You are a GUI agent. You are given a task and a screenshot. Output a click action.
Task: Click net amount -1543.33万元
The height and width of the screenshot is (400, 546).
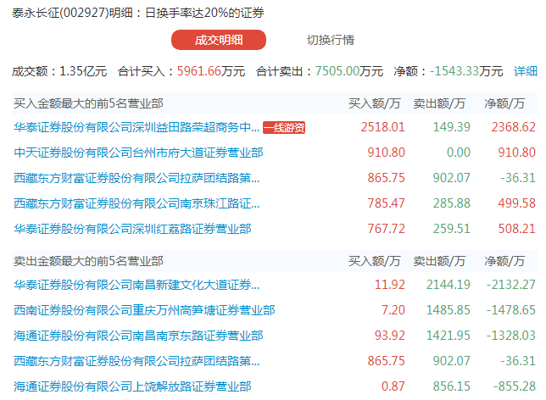[x=466, y=71]
